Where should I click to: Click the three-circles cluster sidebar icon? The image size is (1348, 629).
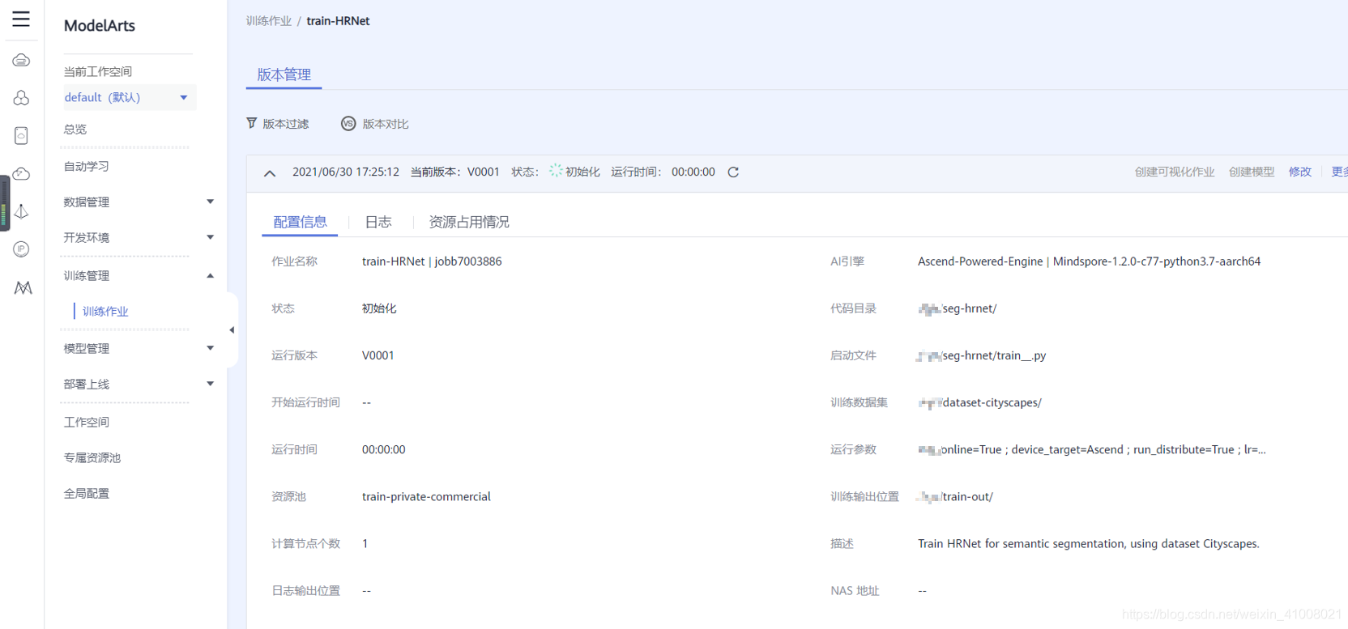pos(22,98)
